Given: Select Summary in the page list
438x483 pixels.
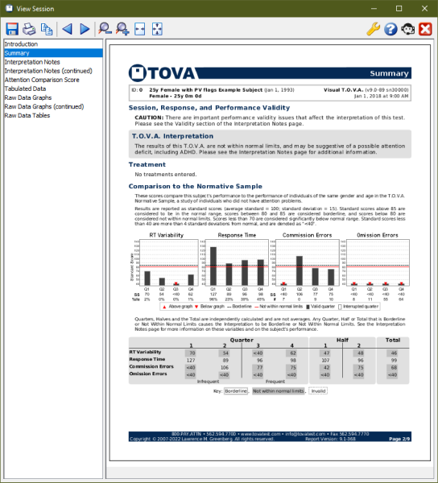Looking at the screenshot, I should [53, 53].
